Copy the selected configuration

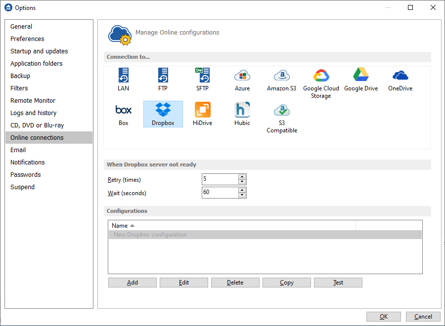pos(287,283)
